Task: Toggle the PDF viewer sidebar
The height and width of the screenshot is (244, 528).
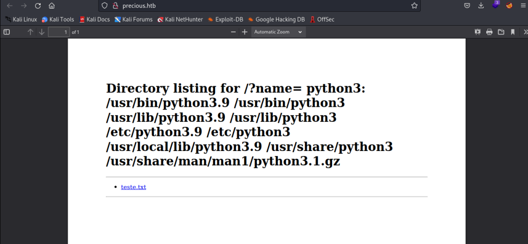Action: [7, 32]
